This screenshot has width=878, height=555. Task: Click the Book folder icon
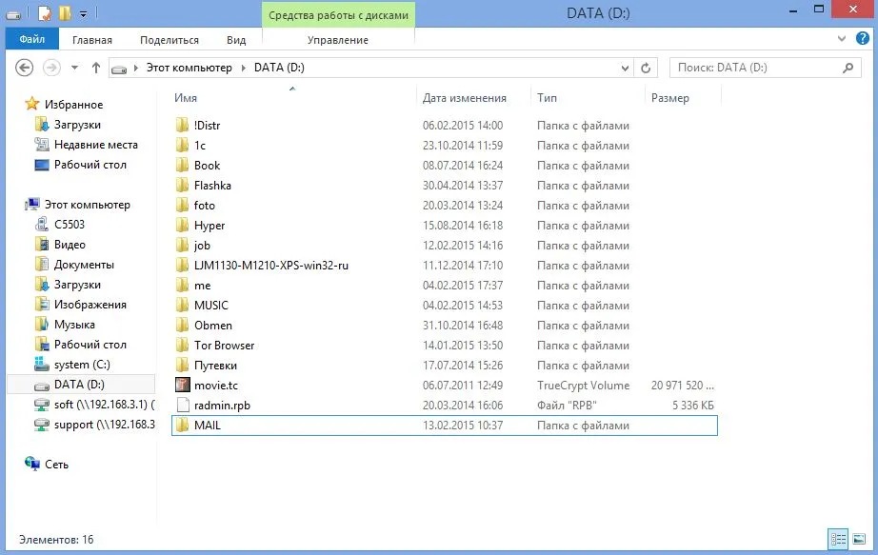coord(182,166)
